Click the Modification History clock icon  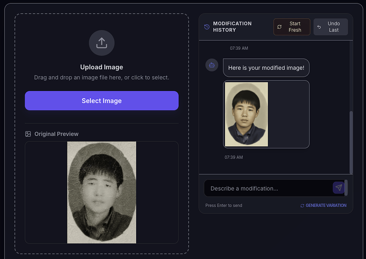207,27
